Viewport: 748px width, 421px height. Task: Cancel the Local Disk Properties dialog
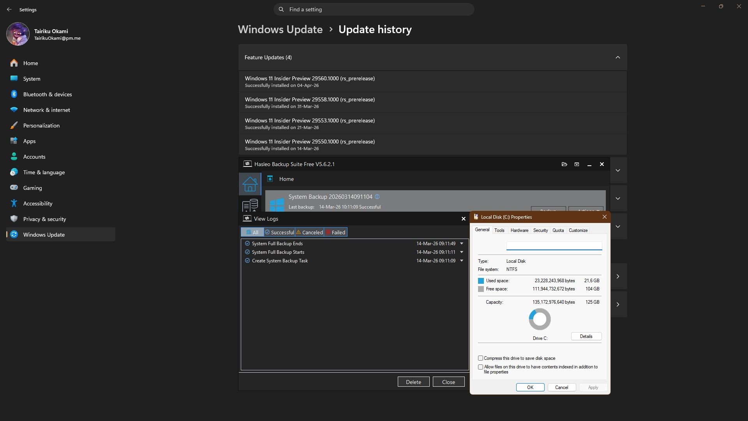[x=561, y=387]
